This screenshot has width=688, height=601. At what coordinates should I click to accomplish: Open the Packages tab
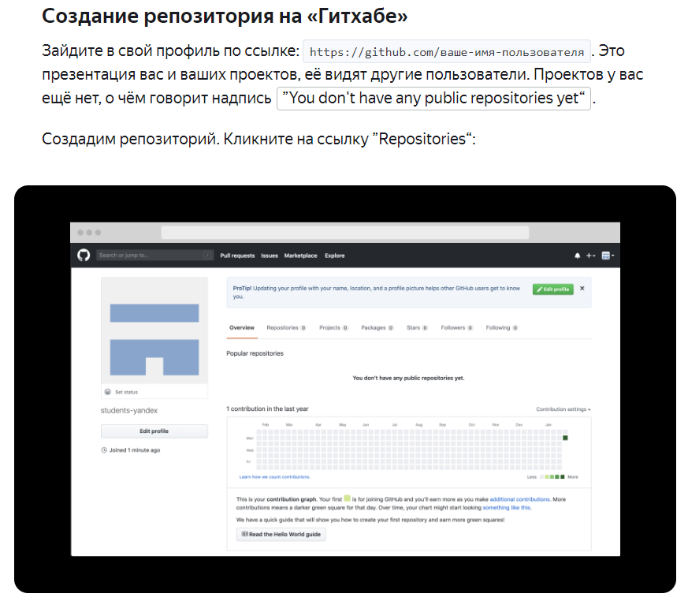coord(377,328)
